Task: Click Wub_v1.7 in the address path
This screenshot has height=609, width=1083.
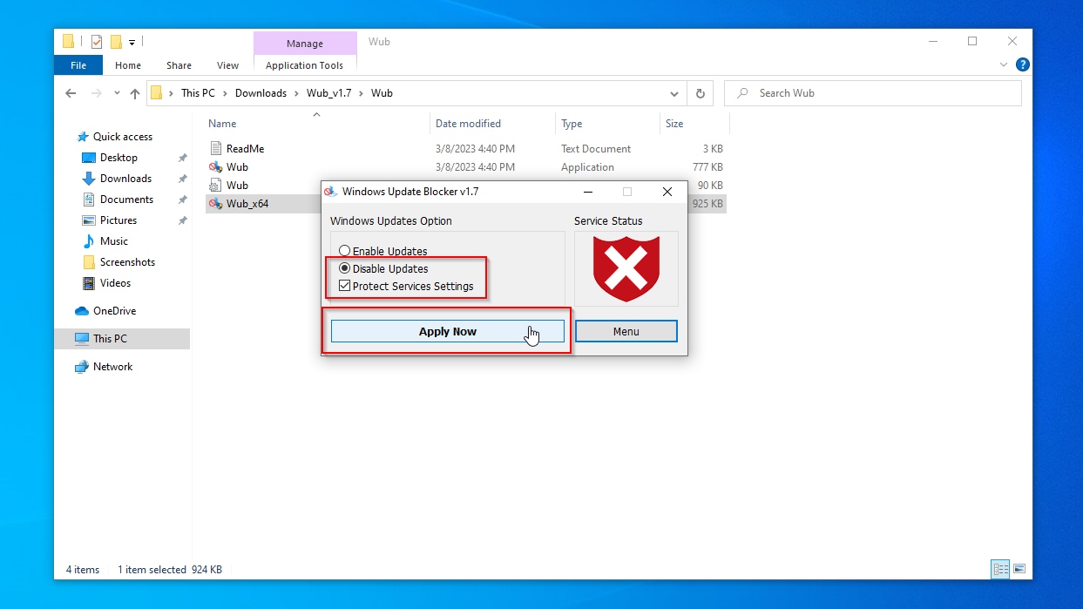Action: (328, 93)
